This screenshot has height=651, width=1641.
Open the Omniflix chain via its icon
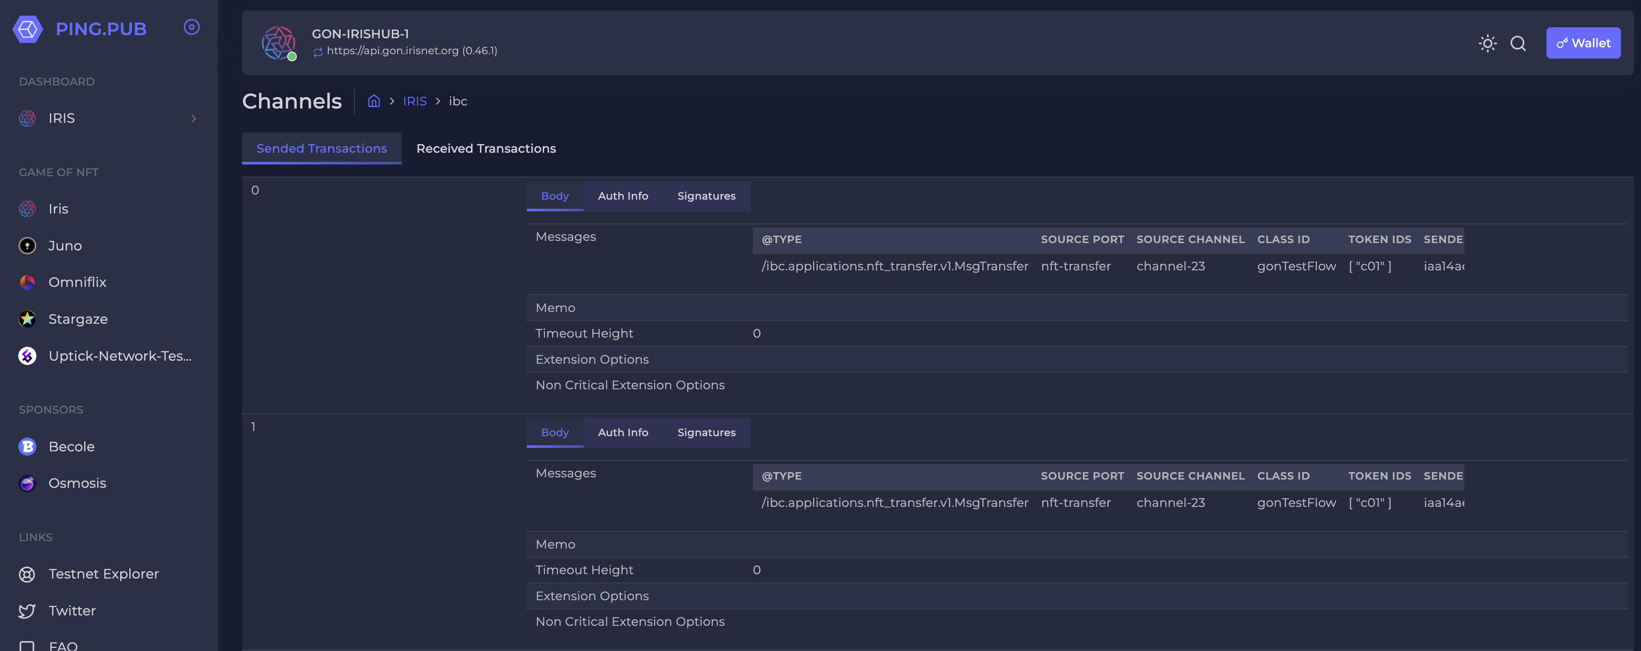coord(27,282)
